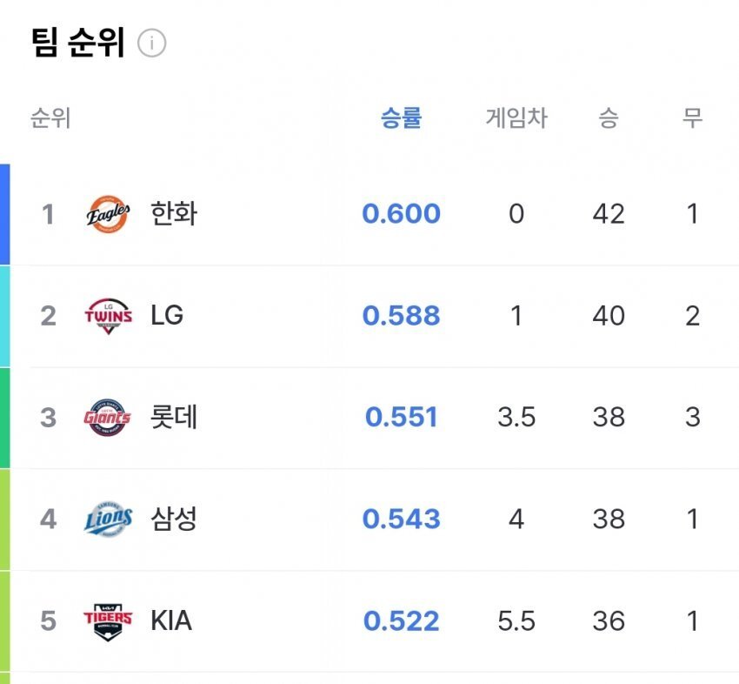
Task: Click Hanwha's 0.600 win rate value
Action: point(402,213)
